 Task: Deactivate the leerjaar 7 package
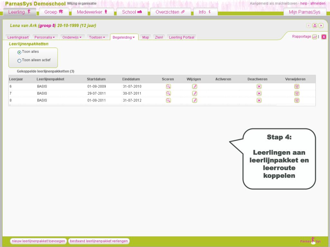coord(259,93)
